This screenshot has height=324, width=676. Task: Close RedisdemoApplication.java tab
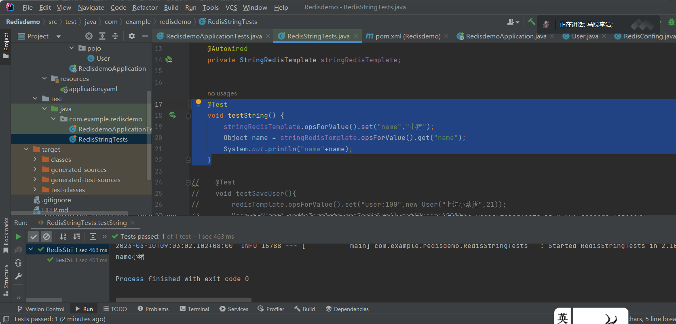(552, 36)
